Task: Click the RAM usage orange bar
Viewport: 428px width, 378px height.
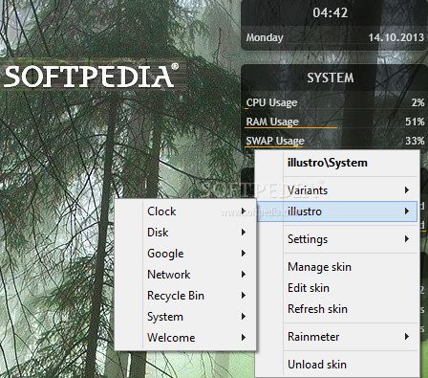Action: click(290, 127)
